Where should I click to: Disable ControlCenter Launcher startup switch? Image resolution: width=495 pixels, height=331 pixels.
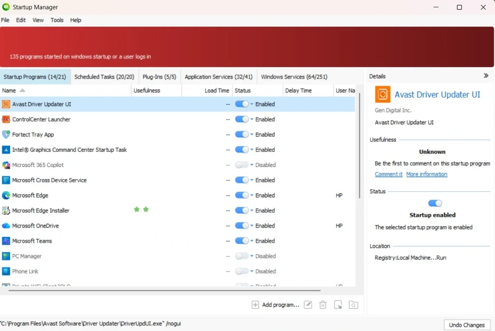[x=242, y=119]
